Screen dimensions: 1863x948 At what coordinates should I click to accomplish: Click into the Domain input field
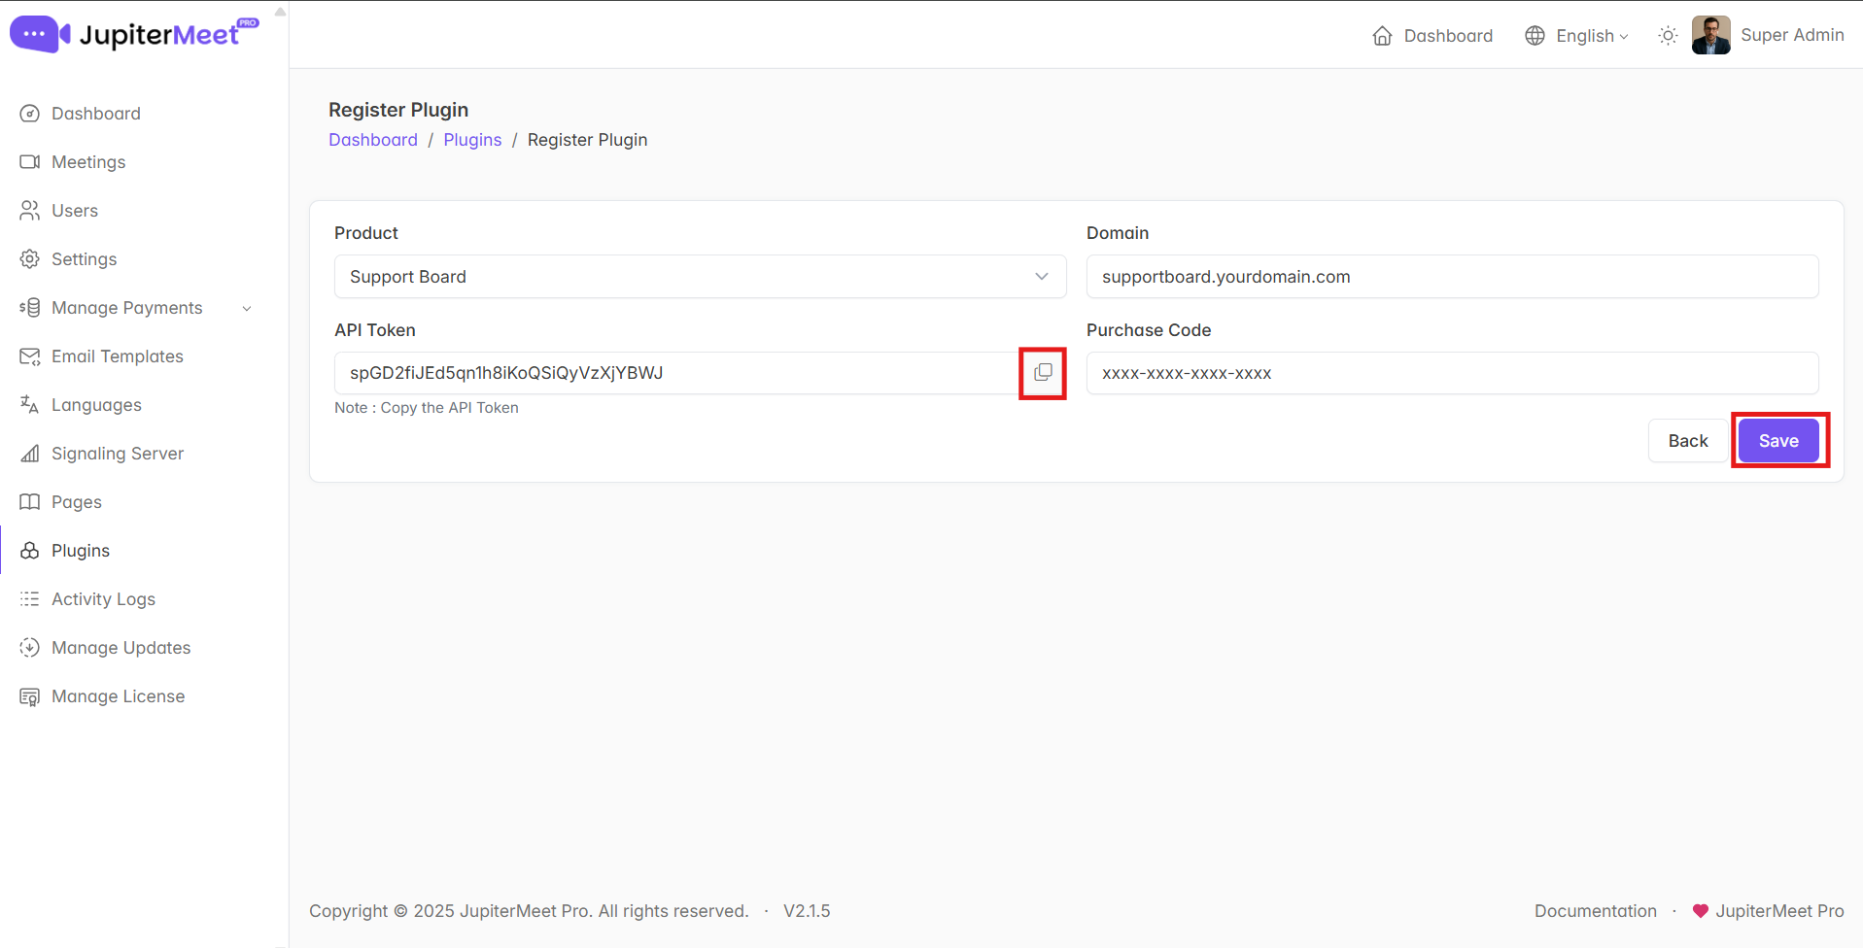(x=1452, y=277)
